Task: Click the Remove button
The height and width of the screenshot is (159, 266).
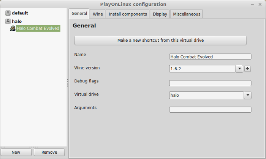Action: click(49, 152)
